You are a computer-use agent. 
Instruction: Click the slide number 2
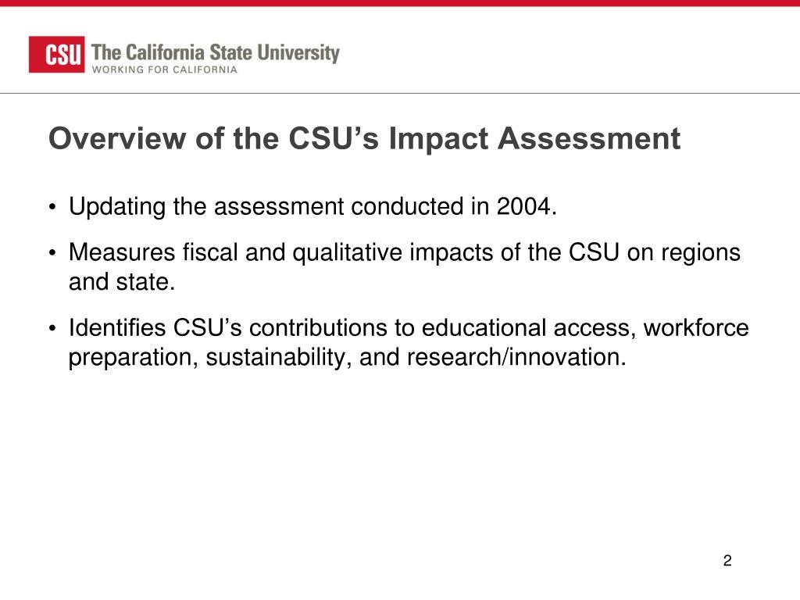(727, 561)
